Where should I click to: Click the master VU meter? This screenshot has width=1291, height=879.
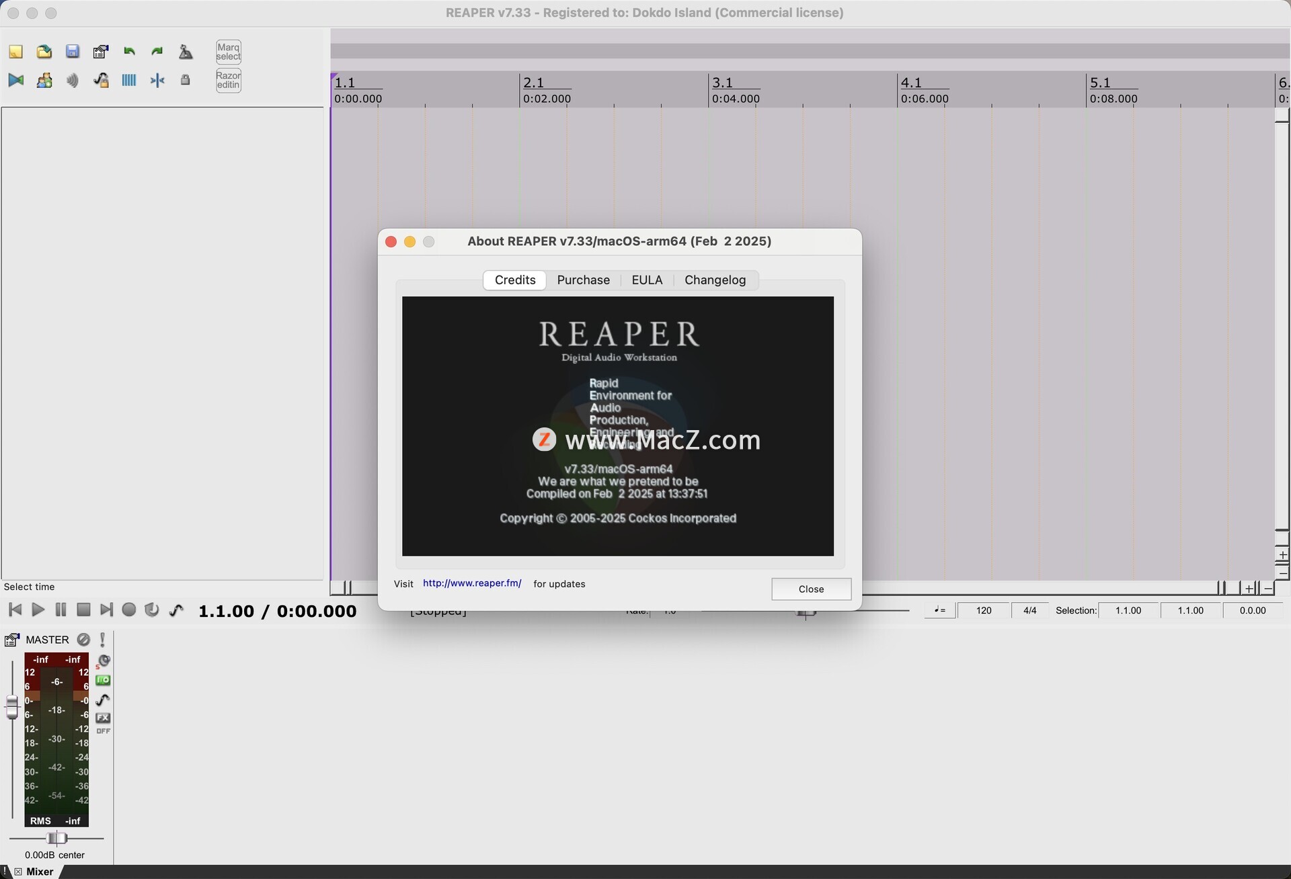(56, 739)
